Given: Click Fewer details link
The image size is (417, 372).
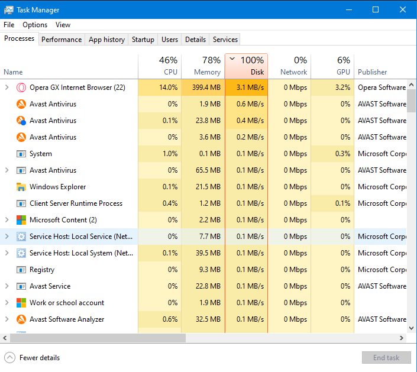Looking at the screenshot, I should click(40, 358).
